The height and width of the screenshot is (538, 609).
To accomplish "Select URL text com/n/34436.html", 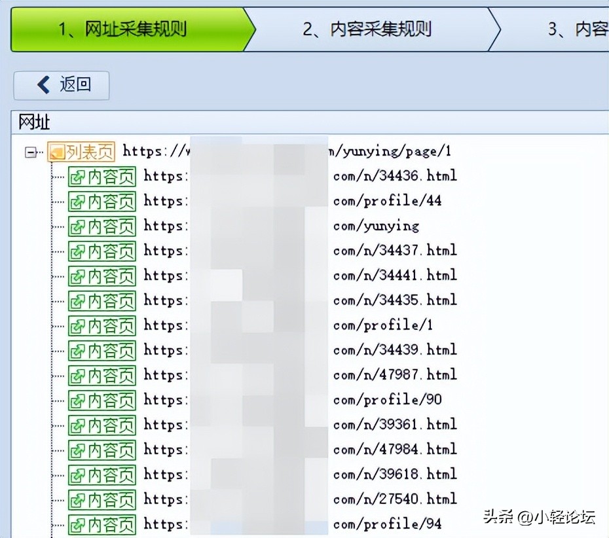I will [395, 176].
